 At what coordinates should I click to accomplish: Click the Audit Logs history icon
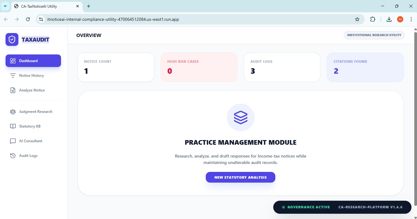click(x=13, y=156)
